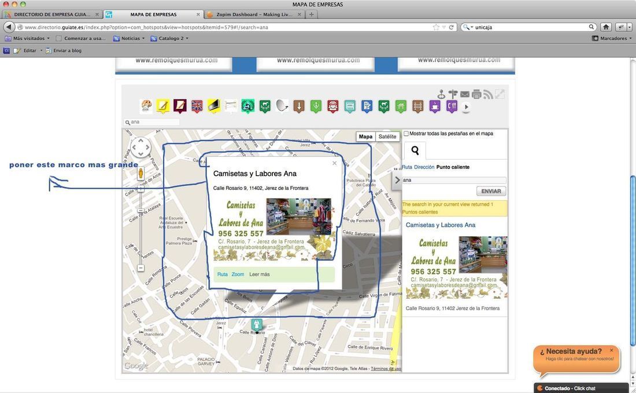Switch map to Mapa view

[x=365, y=137]
